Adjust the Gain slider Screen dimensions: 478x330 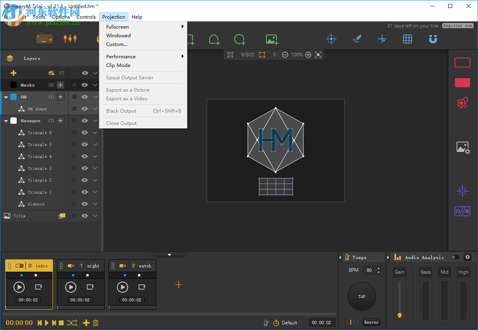[x=400, y=315]
